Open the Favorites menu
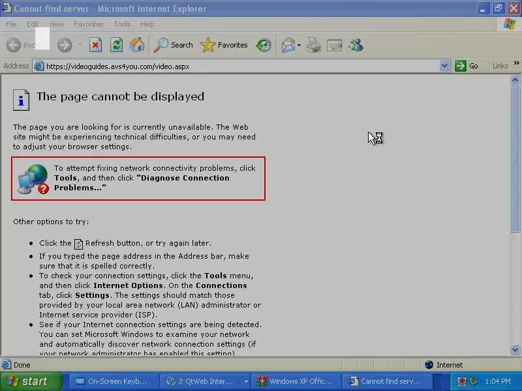Image resolution: width=522 pixels, height=391 pixels. click(x=89, y=24)
